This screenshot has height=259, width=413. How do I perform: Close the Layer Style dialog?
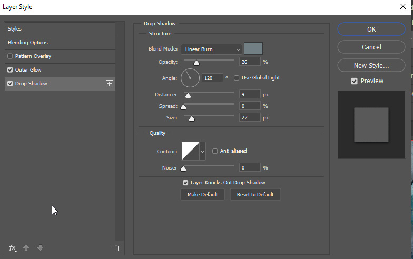point(402,6)
